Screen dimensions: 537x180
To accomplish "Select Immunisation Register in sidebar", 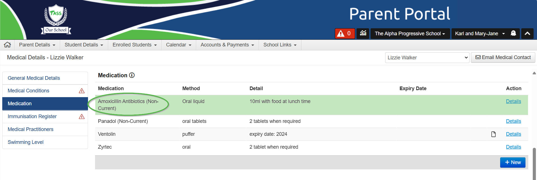I will (x=32, y=116).
